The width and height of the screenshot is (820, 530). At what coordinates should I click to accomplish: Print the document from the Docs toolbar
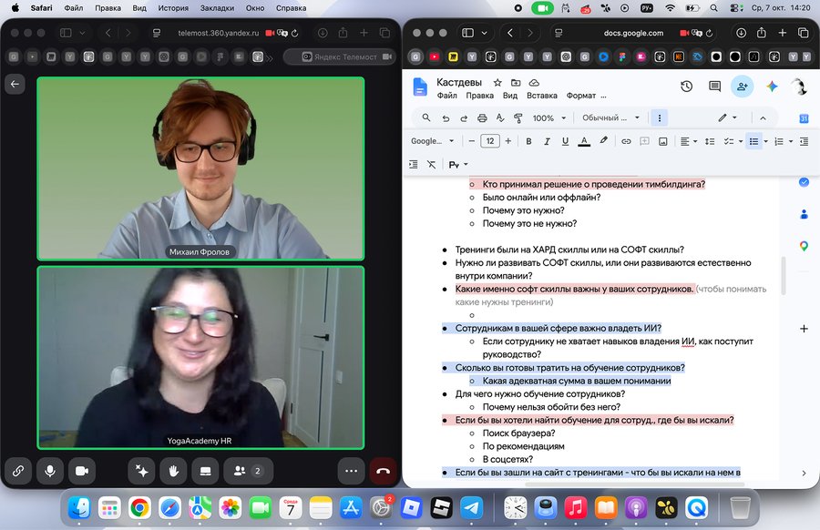pos(482,118)
